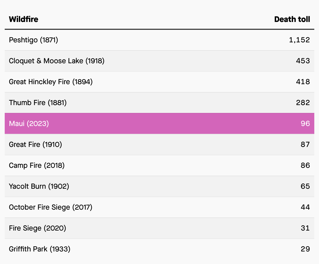This screenshot has width=319, height=264.
Task: Select Great Hinckley Fire (1894) entry
Action: coord(51,82)
